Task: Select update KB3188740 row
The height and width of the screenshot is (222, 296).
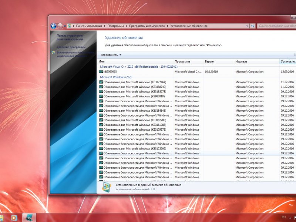Action: click(x=197, y=87)
